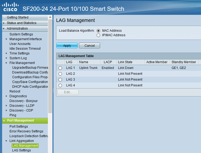This screenshot has width=201, height=153.
Task: Open the Ping page
Action: coord(13,115)
